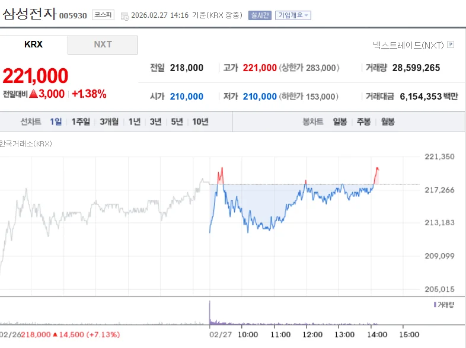This screenshot has width=466, height=348.
Task: Switch to the NXT tab
Action: [x=103, y=45]
